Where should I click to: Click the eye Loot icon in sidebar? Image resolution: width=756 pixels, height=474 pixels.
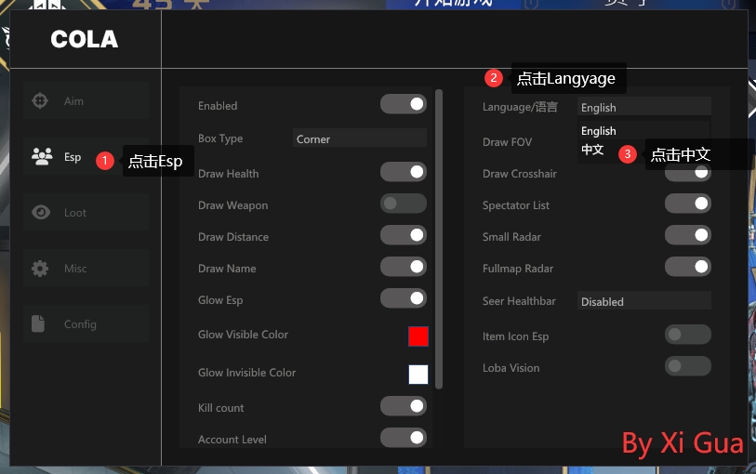(41, 213)
